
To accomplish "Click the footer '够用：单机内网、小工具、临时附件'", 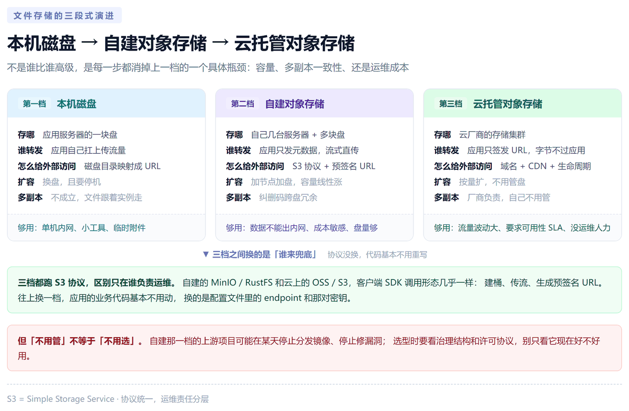I will (82, 228).
